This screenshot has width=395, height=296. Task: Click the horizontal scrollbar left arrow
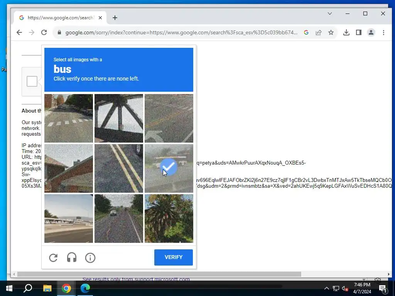(x=14, y=274)
